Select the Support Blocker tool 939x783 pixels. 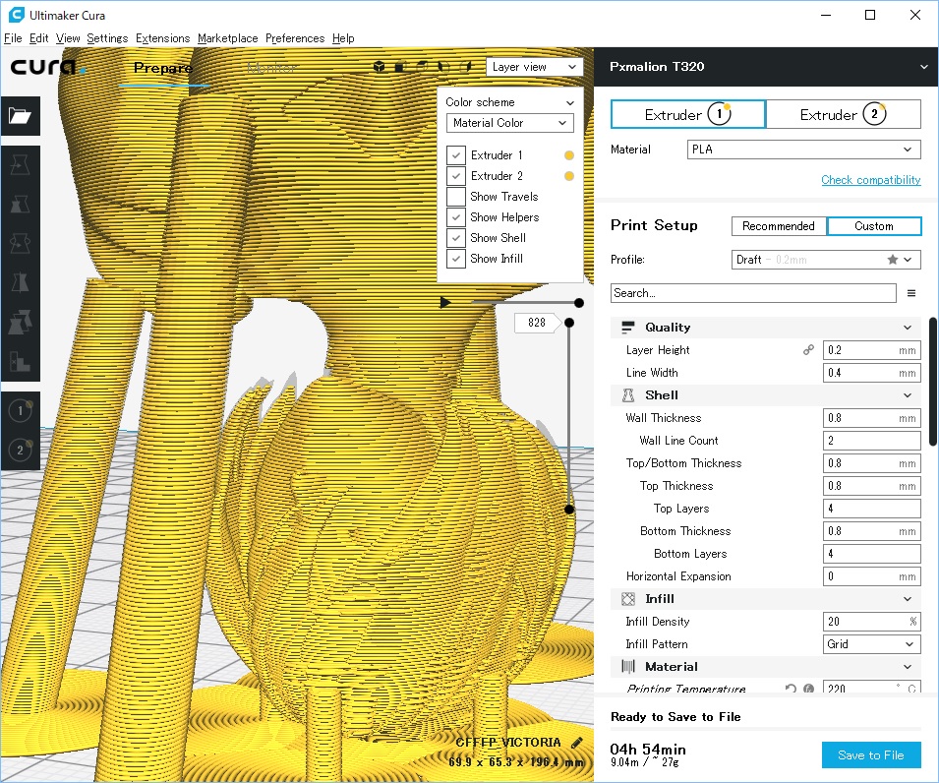coord(20,362)
